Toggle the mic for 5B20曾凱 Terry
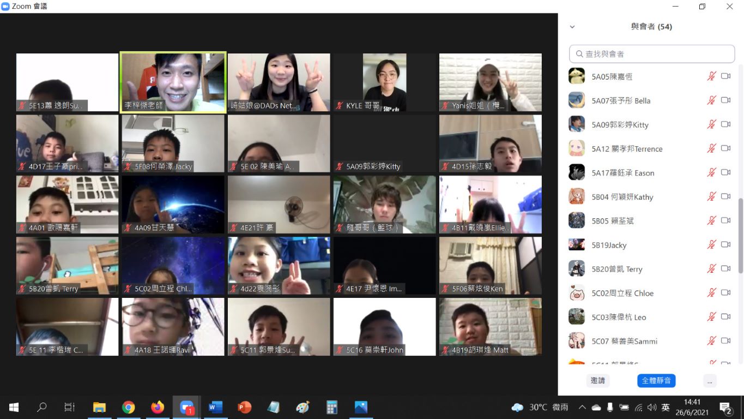The image size is (744, 419). (x=711, y=269)
